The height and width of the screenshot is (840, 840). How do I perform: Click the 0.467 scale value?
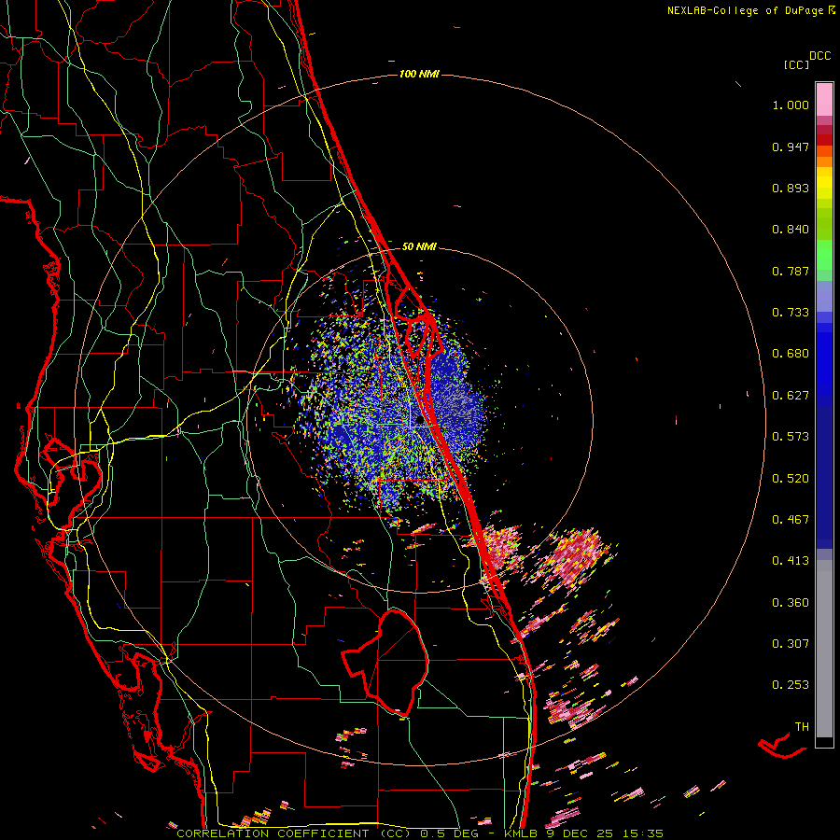pos(791,520)
